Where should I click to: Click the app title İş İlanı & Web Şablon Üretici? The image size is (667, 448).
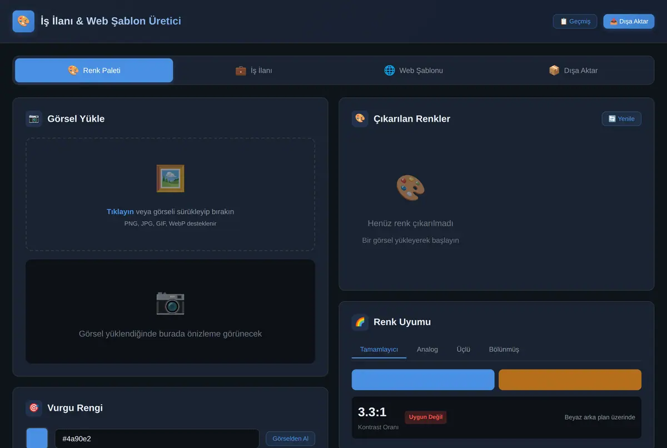pyautogui.click(x=111, y=21)
